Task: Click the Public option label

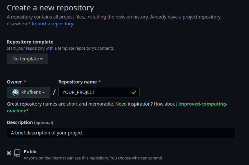Action: pyautogui.click(x=31, y=152)
